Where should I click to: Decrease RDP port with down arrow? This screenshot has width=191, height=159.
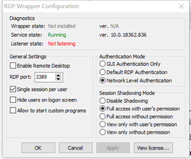(x=58, y=79)
